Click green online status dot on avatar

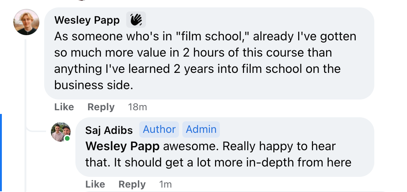click(x=67, y=138)
